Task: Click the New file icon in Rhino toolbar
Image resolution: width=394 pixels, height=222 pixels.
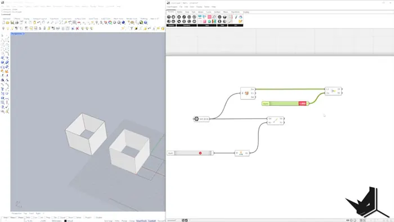Action: click(x=3, y=23)
